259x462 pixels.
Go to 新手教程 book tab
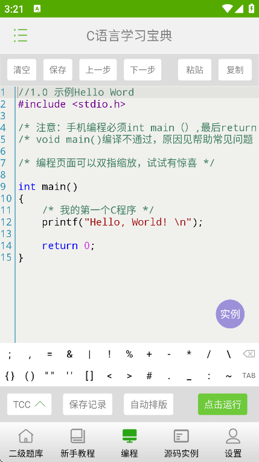click(78, 443)
